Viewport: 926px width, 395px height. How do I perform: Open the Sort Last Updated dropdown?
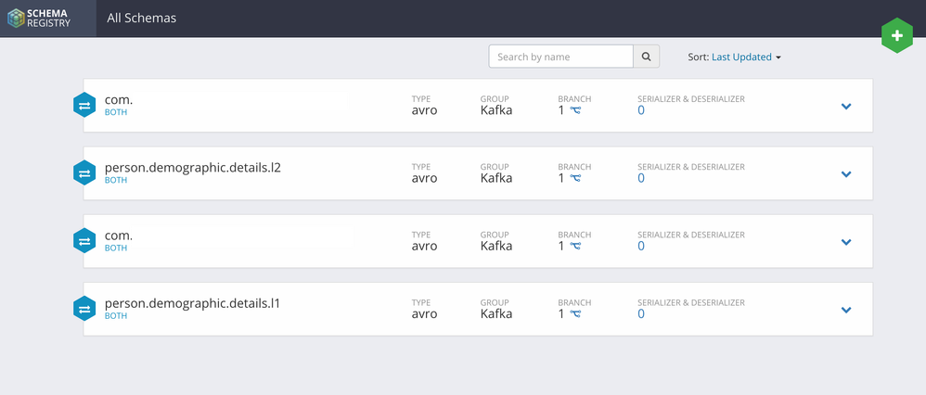click(746, 57)
